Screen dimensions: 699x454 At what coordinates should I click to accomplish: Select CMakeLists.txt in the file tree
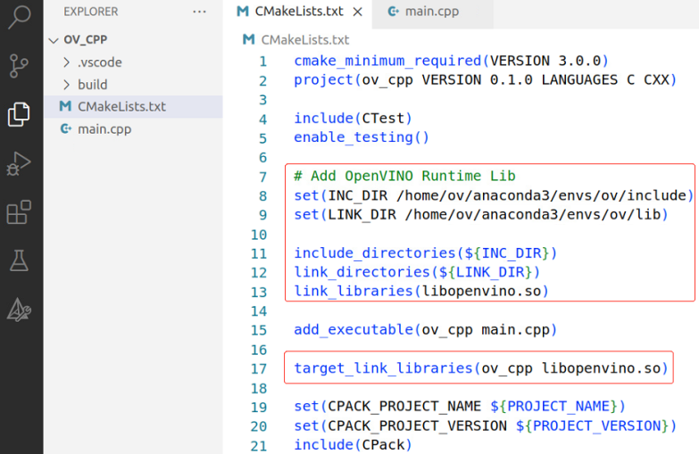point(133,106)
